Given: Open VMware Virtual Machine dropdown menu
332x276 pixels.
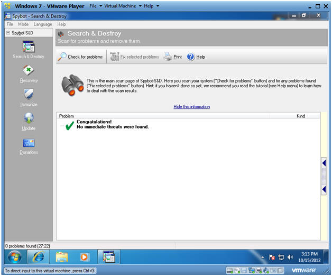Looking at the screenshot, I should tap(123, 6).
